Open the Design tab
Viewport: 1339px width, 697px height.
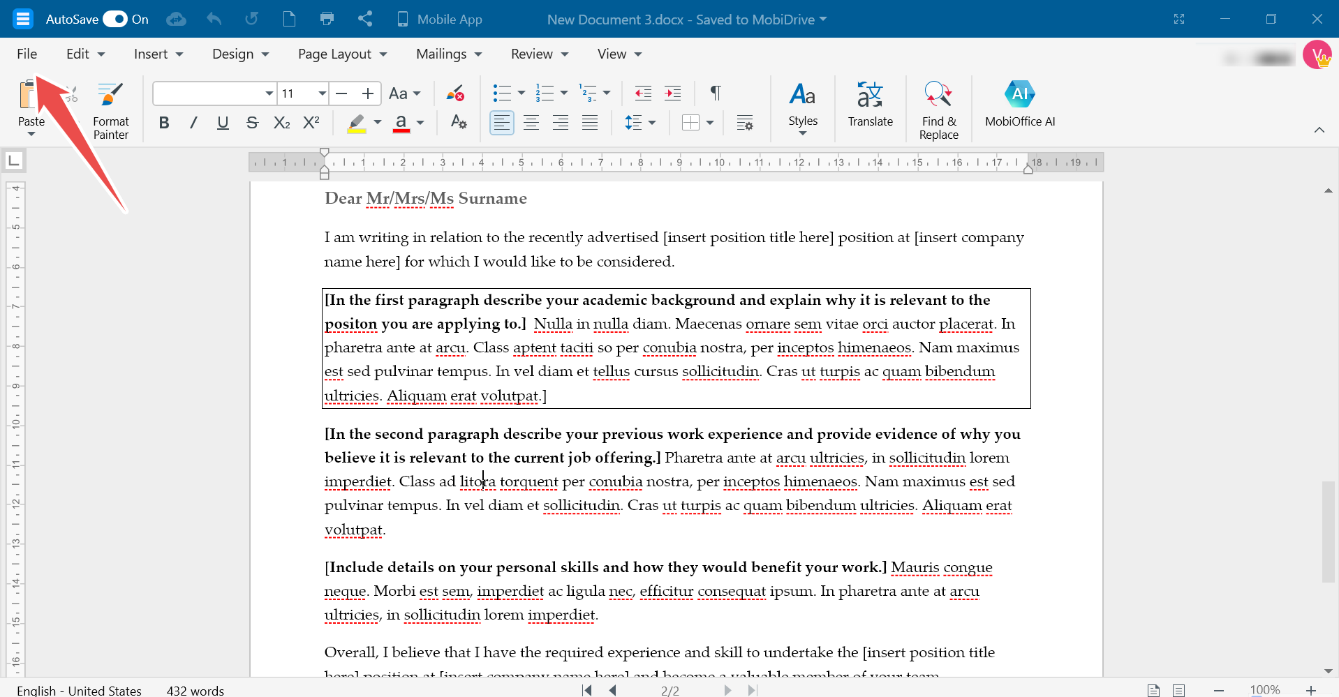pyautogui.click(x=241, y=54)
